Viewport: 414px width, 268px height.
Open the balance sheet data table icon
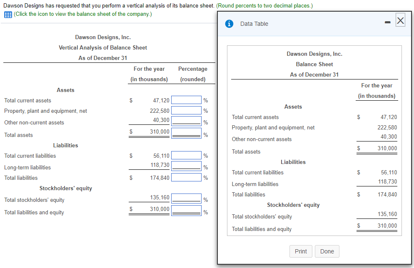[x=8, y=15]
